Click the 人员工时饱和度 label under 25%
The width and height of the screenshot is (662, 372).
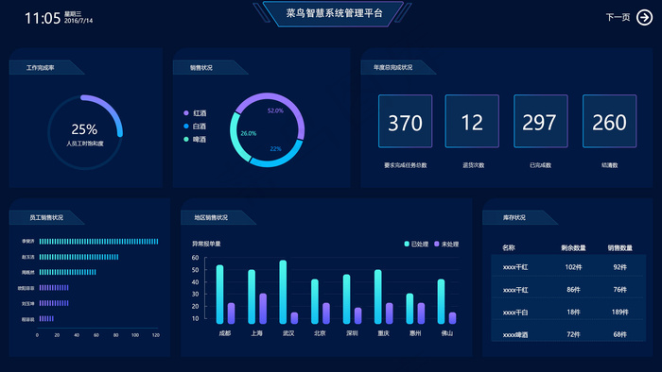tap(85, 144)
